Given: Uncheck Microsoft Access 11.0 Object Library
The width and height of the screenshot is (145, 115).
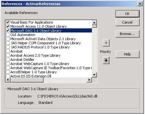Looking at the screenshot, I should pos(8,26).
